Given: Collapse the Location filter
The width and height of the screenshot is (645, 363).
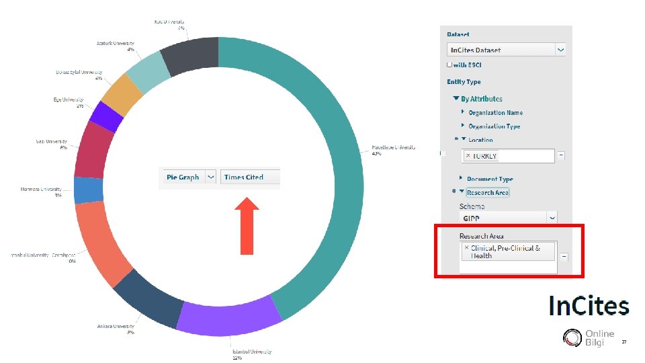Looking at the screenshot, I should (x=464, y=139).
